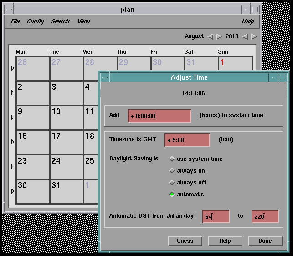This screenshot has width=293, height=256.
Task: Select 'always on' daylight saving option
Action: 172,171
